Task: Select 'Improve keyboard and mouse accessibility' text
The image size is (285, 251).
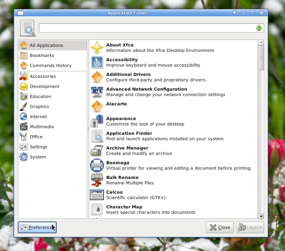Action: [153, 65]
